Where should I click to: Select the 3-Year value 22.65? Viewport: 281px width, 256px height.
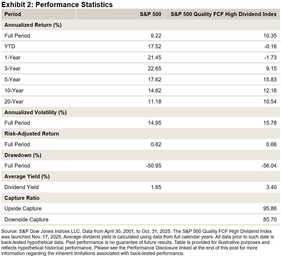click(x=154, y=69)
